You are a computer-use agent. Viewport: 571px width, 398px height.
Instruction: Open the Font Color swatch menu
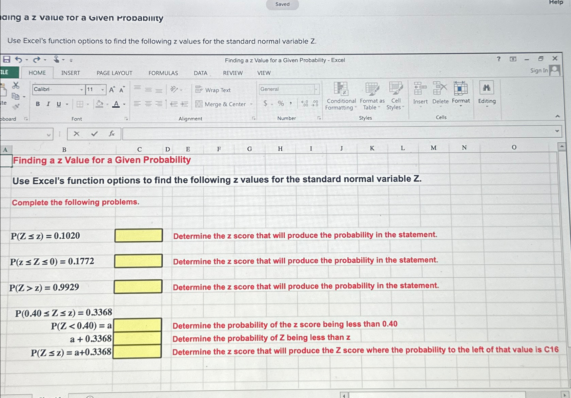click(117, 104)
